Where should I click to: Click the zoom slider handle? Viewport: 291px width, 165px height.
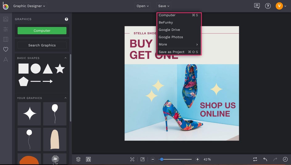click(162, 159)
